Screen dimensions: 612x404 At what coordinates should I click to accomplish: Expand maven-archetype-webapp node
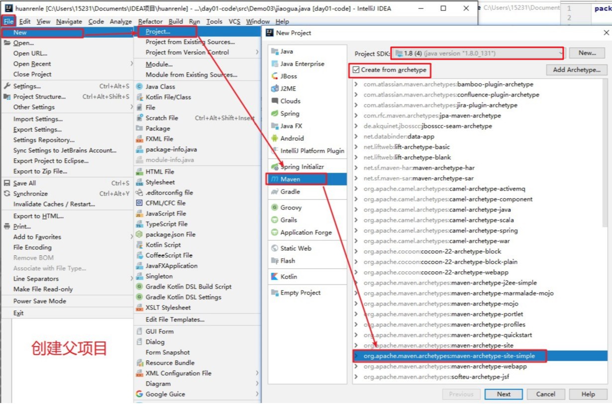coord(356,366)
